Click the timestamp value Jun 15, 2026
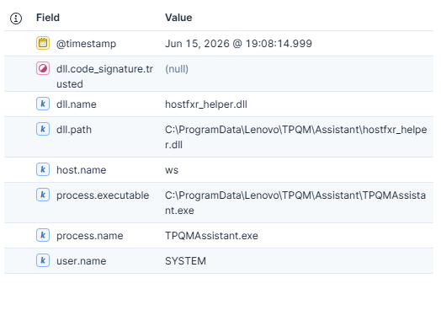The width and height of the screenshot is (441, 310). [238, 44]
